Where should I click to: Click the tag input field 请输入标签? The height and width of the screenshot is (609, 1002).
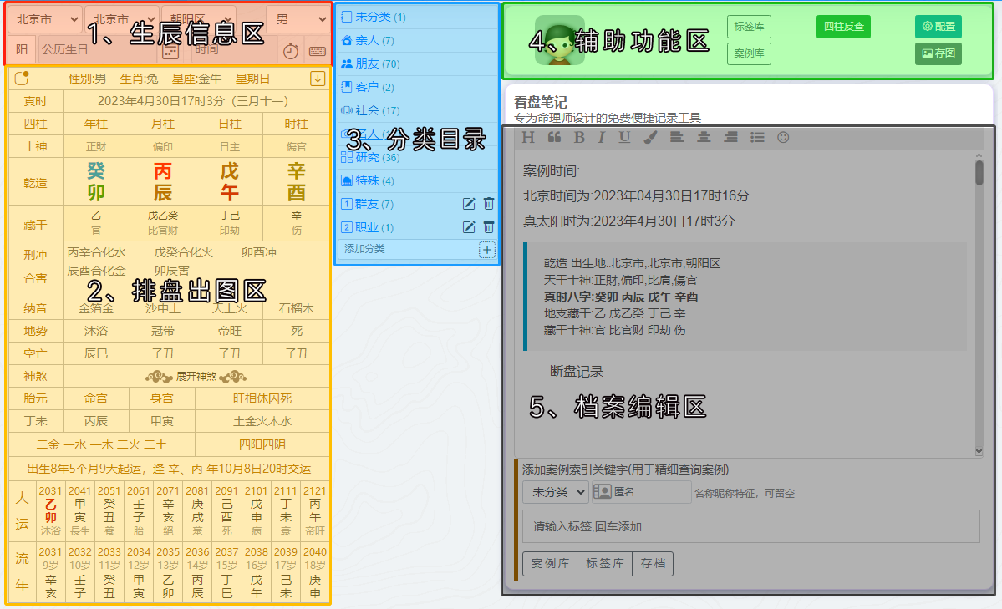point(750,527)
